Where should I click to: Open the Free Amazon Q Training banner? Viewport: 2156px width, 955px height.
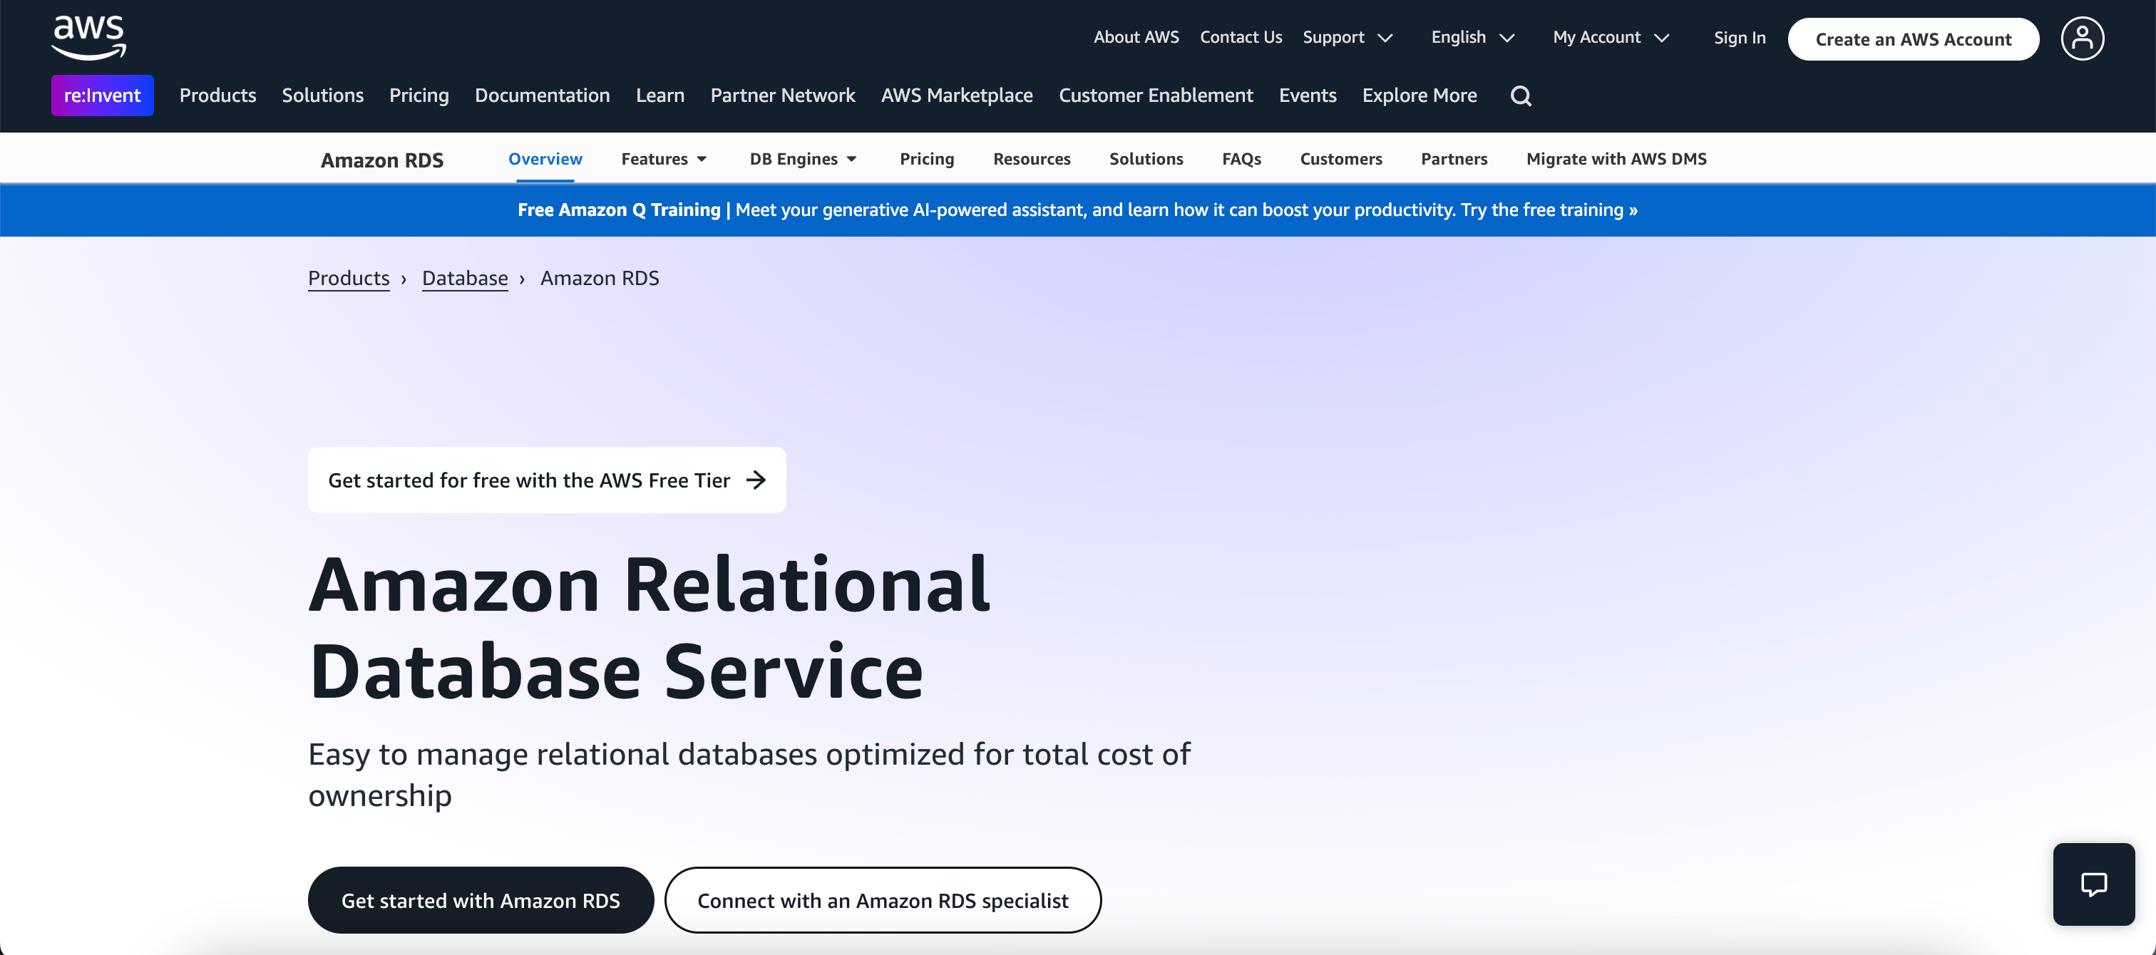tap(1077, 210)
